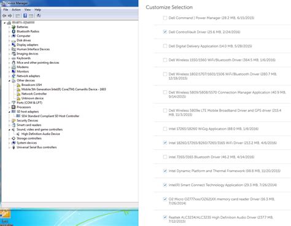Select the Mice and other pointing devices icon

(14, 63)
